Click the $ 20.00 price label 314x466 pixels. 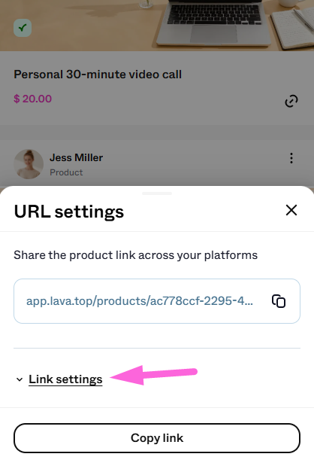32,99
